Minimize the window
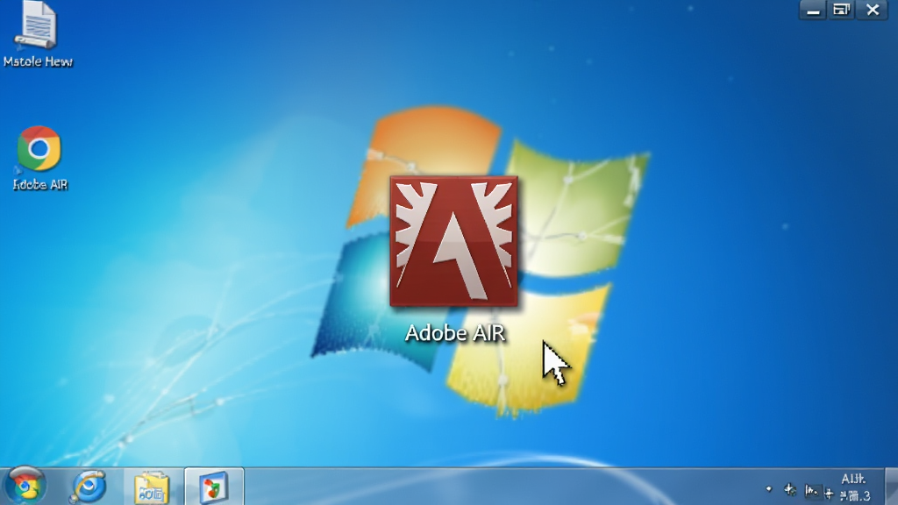Viewport: 898px width, 505px height. (813, 11)
